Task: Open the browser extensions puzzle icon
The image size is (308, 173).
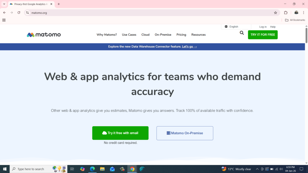Action: 285,13
